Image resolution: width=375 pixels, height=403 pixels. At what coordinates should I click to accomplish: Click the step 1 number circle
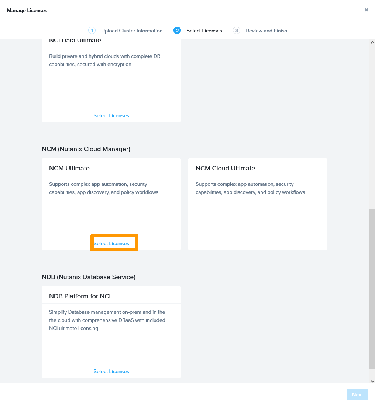click(x=92, y=31)
